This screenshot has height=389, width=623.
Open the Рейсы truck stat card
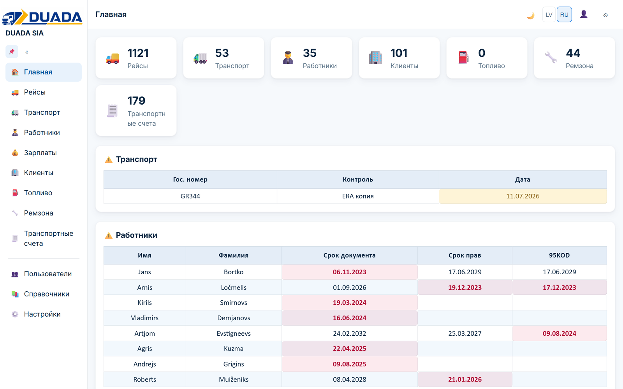coord(136,58)
